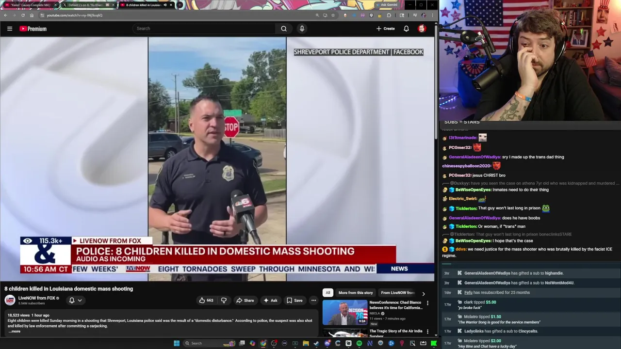Click the browser address bar URL
This screenshot has height=349, width=621.
pos(75,15)
